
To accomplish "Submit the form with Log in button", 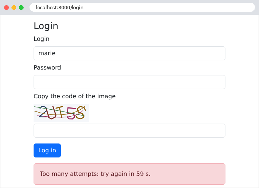I will [x=47, y=150].
